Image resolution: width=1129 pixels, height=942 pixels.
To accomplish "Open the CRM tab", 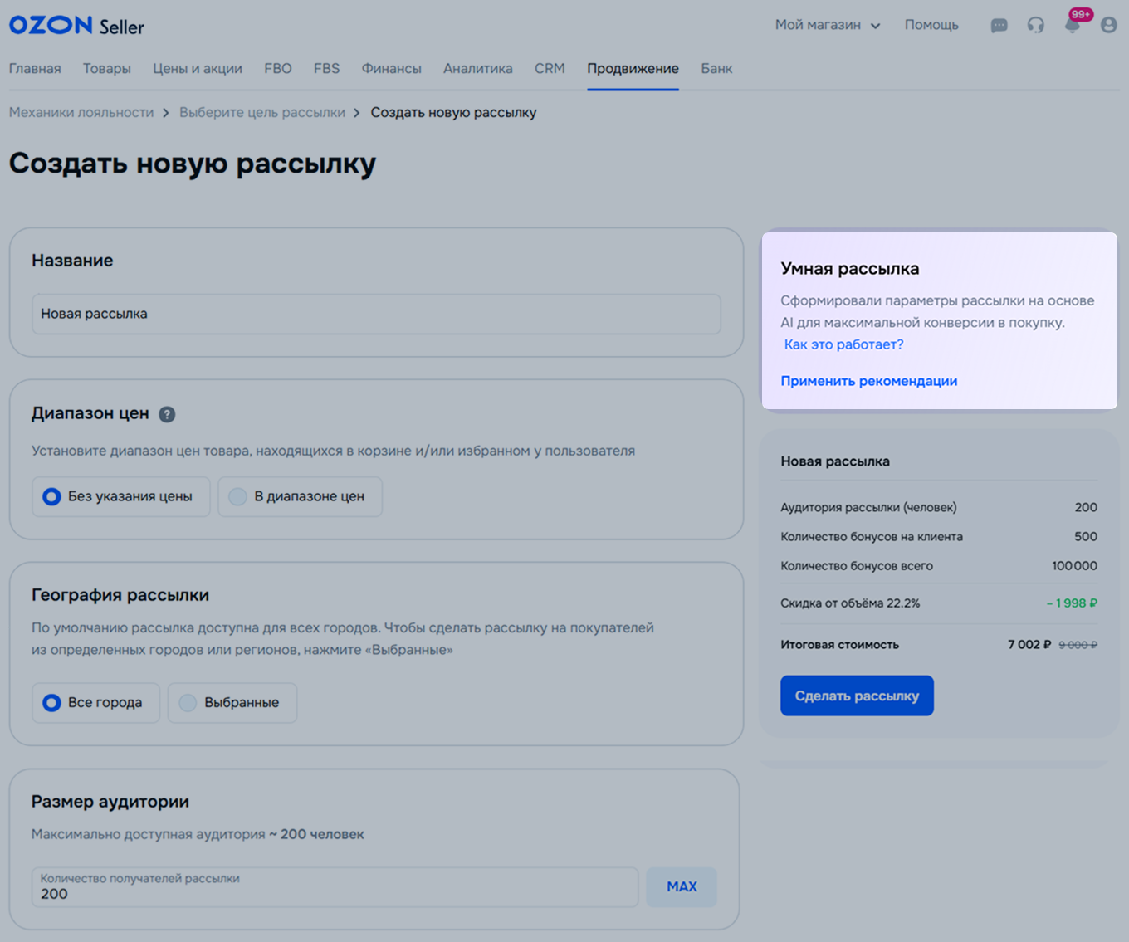I will (x=550, y=68).
